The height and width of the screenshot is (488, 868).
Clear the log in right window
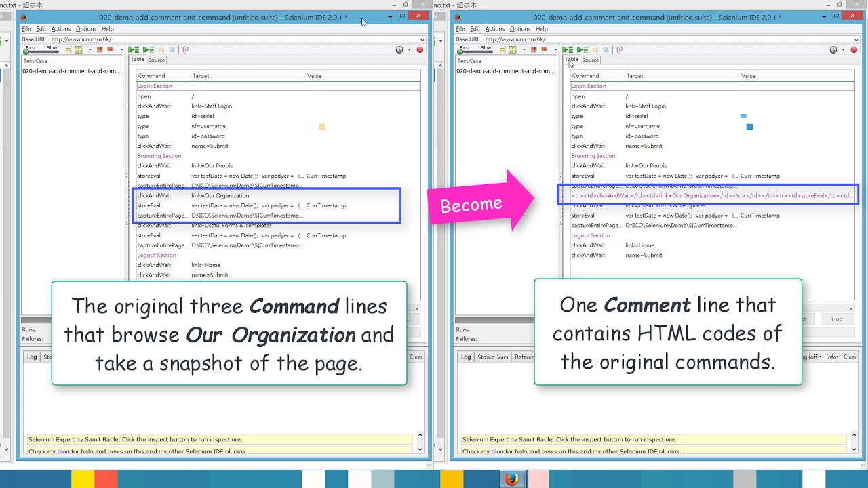point(850,357)
